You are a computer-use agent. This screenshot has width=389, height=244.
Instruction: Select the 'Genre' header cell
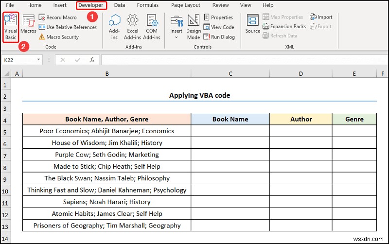pos(354,119)
